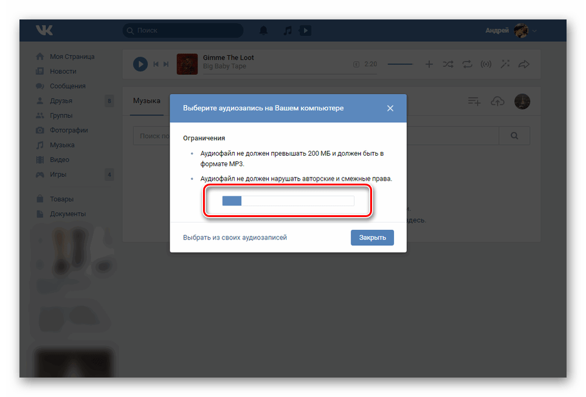Open Андрей's profile avatar in the header
The image size is (586, 397).
pyautogui.click(x=521, y=30)
